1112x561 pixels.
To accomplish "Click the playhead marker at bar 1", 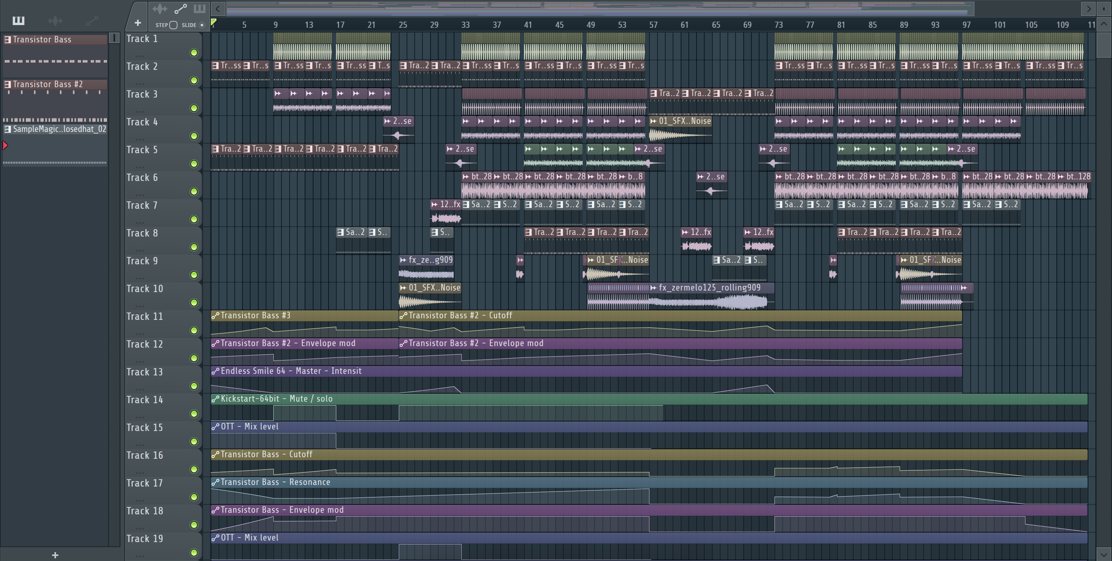I will (x=213, y=22).
